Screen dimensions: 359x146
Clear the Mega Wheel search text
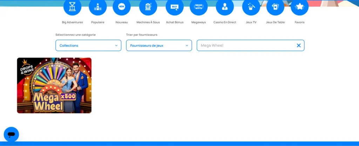(x=299, y=46)
